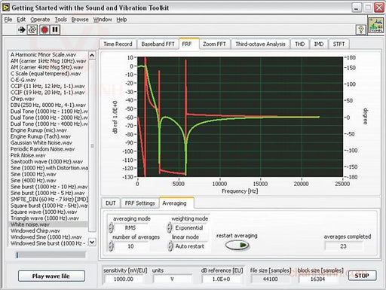Click the Run Continuously icon
Viewport: 386px width, 290px height.
point(32,30)
